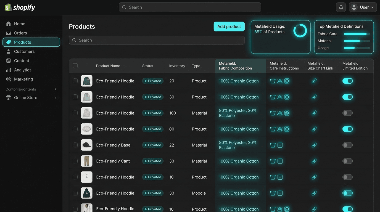The height and width of the screenshot is (212, 380).
Task: Click the Fabric Care usage bar
Action: [357, 34]
